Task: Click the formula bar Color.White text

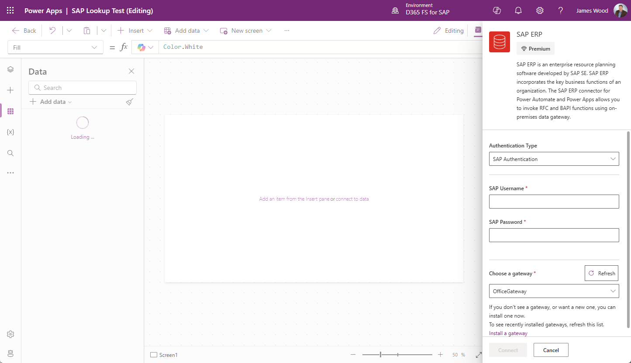Action: point(183,47)
